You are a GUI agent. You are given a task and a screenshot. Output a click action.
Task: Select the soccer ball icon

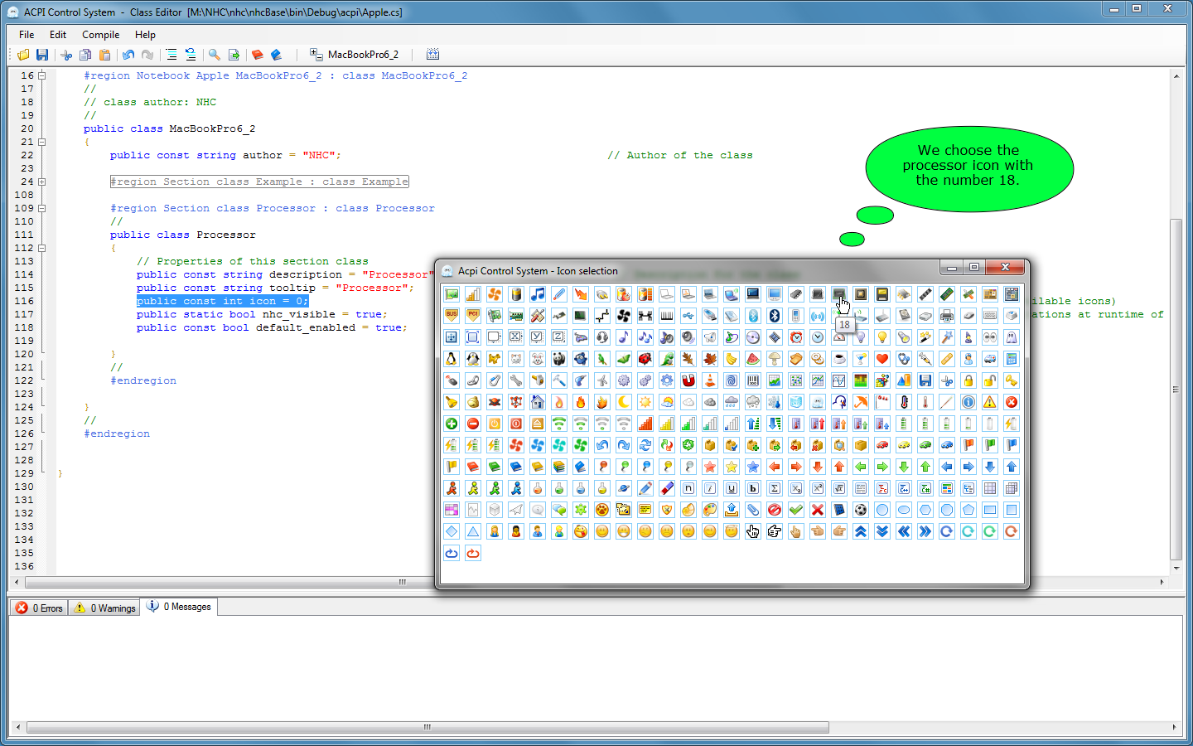pos(861,510)
